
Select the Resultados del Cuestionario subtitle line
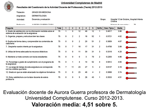(59, 7)
